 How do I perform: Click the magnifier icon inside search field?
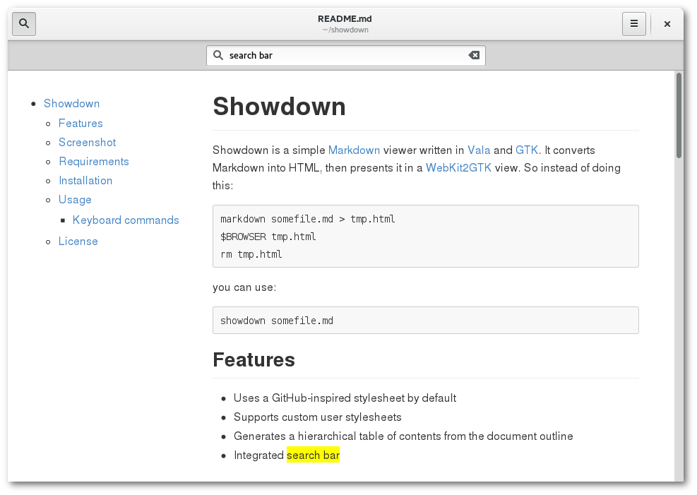[x=218, y=55]
